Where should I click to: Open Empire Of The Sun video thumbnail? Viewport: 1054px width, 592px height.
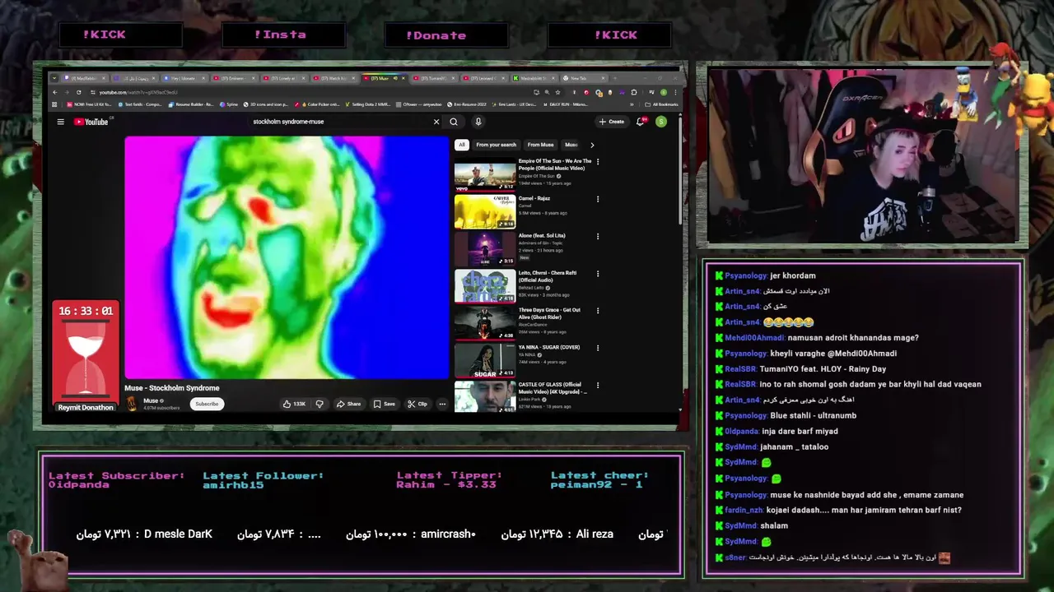(485, 174)
